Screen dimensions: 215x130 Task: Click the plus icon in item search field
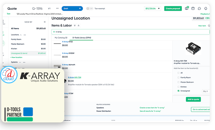pos(54,32)
